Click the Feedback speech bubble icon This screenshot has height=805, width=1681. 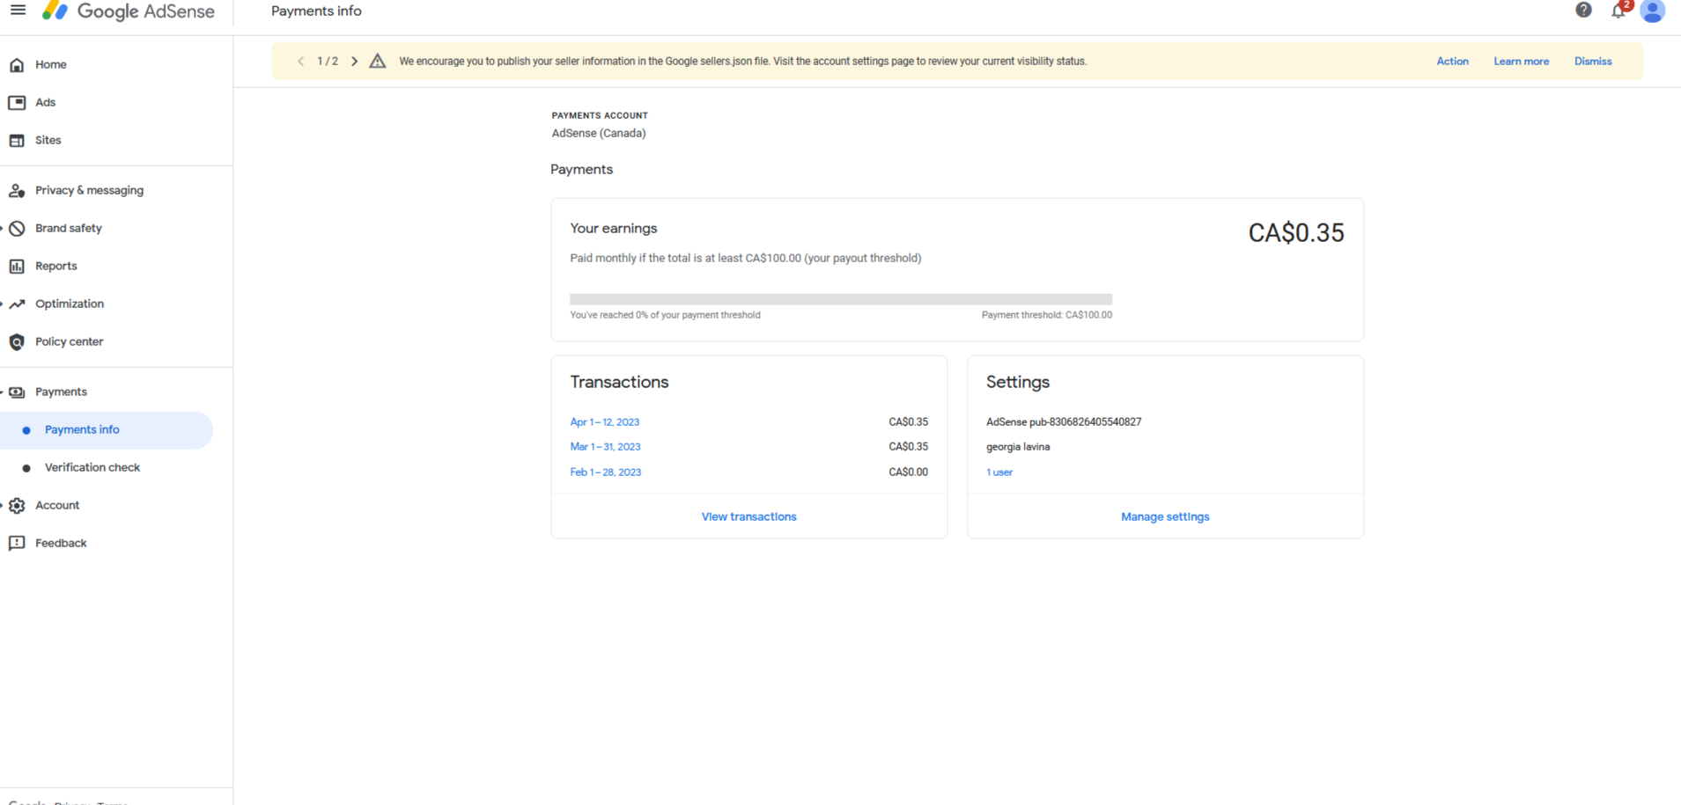(x=17, y=544)
